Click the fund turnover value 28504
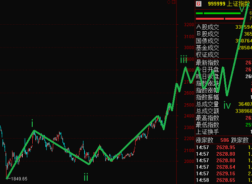The width and height of the screenshot is (252, 184). click(245, 48)
